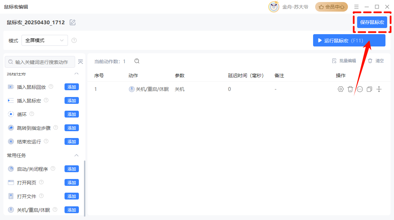Viewport: 394px width, 220px height.
Task: Add 打开文件 action
Action: click(72, 196)
